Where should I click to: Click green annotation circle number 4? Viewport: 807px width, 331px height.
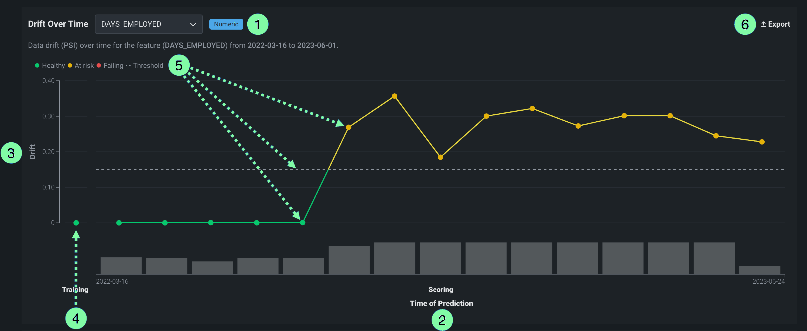point(76,318)
